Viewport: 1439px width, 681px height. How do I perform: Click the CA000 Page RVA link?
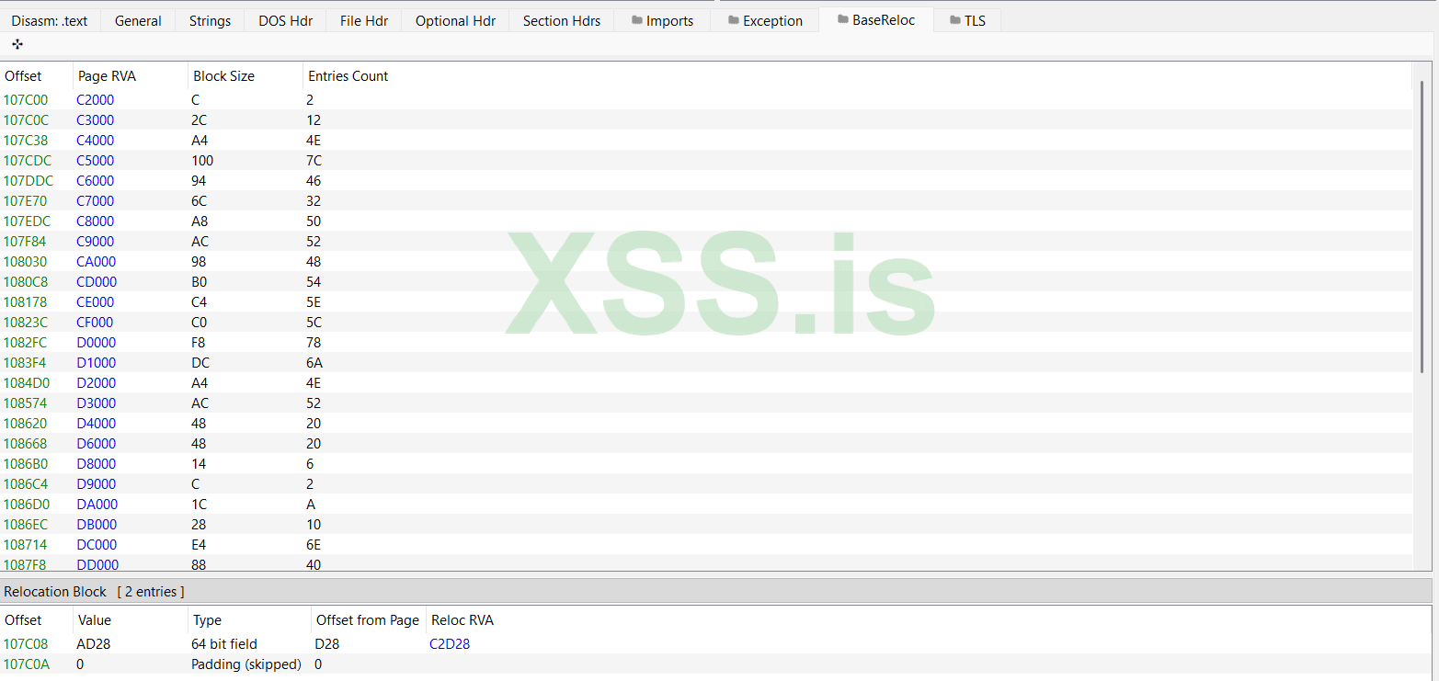click(96, 261)
